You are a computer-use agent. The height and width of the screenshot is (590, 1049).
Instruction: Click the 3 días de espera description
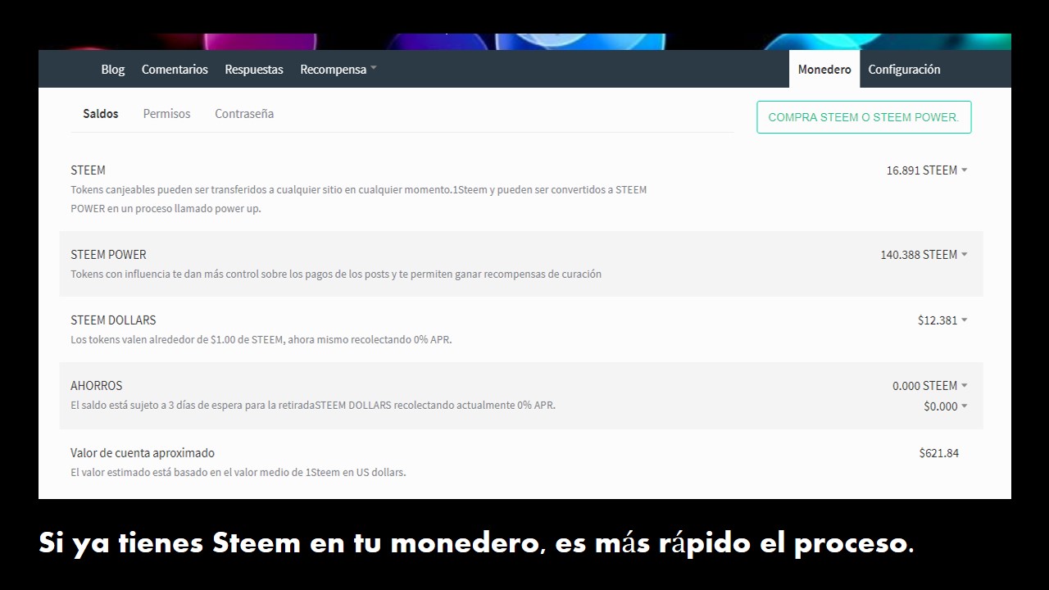pos(313,406)
